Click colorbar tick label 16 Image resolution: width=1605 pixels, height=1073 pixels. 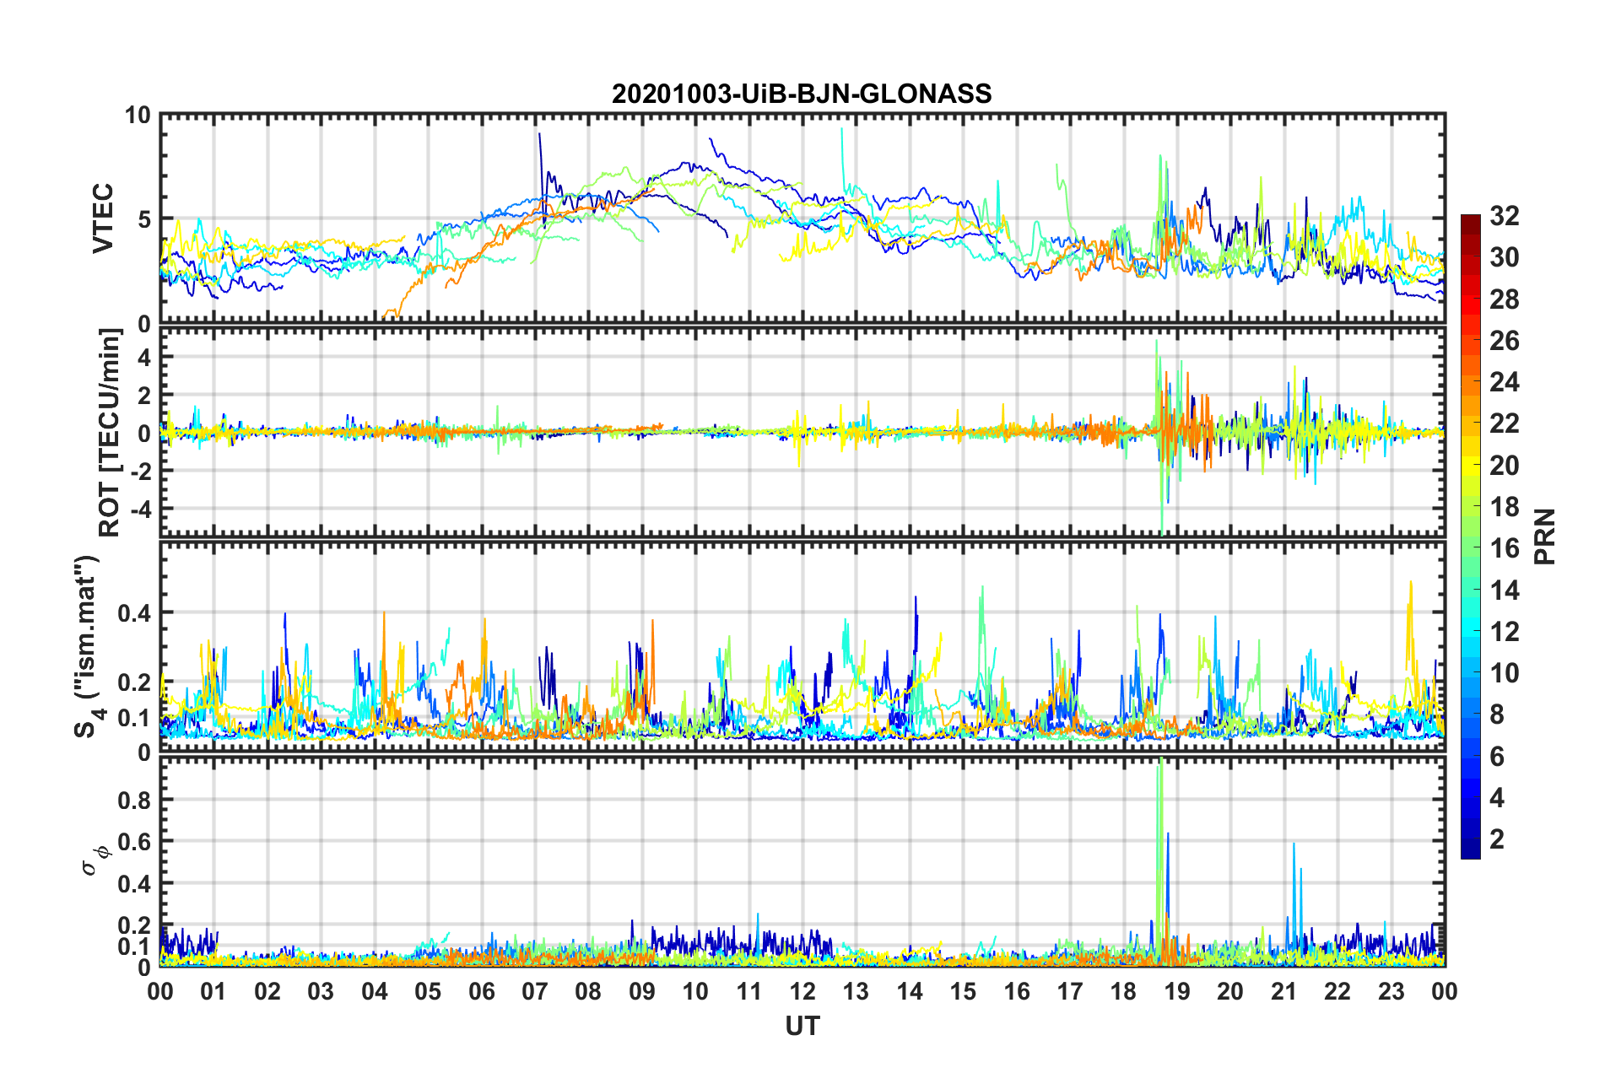(x=1505, y=548)
